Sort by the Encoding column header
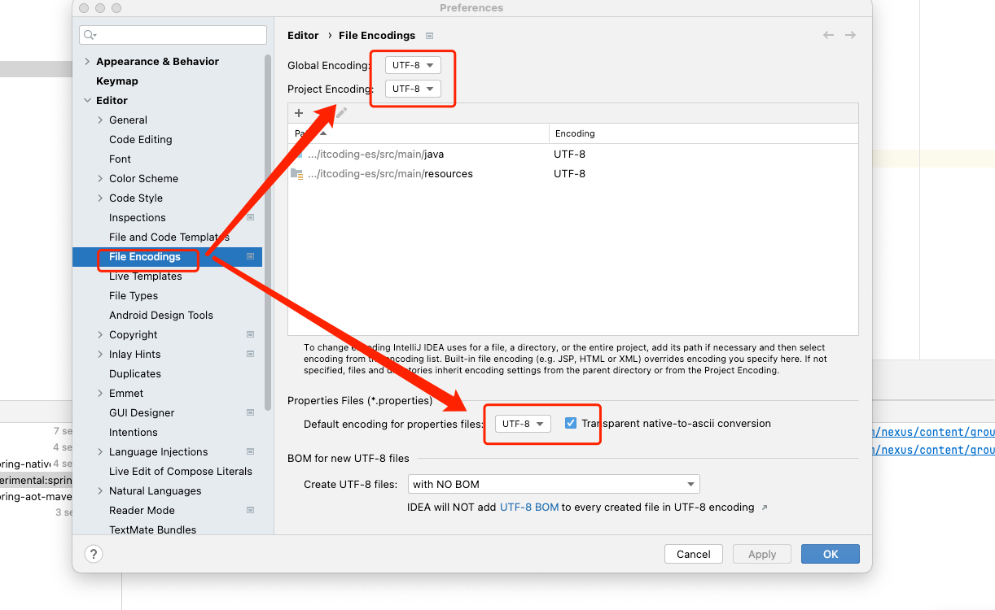This screenshot has height=610, width=995. click(x=704, y=133)
